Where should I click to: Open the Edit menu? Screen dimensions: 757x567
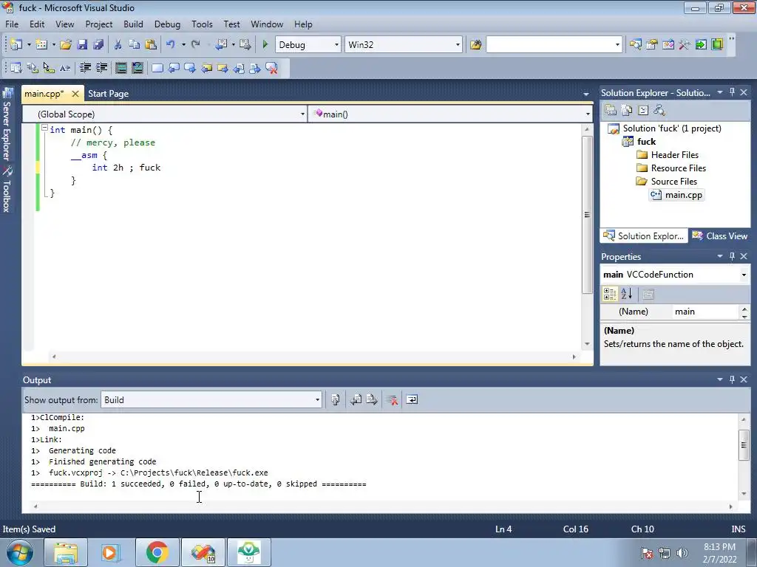tap(37, 24)
